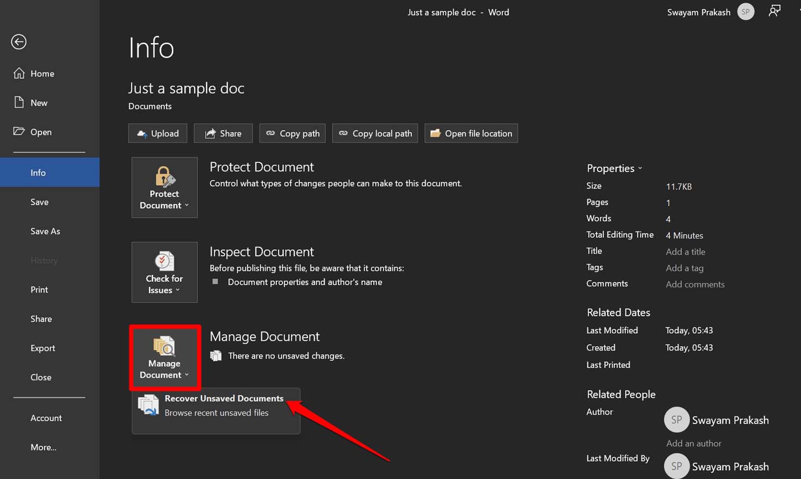Click the Copy local path button
This screenshot has height=479, width=801.
[375, 133]
